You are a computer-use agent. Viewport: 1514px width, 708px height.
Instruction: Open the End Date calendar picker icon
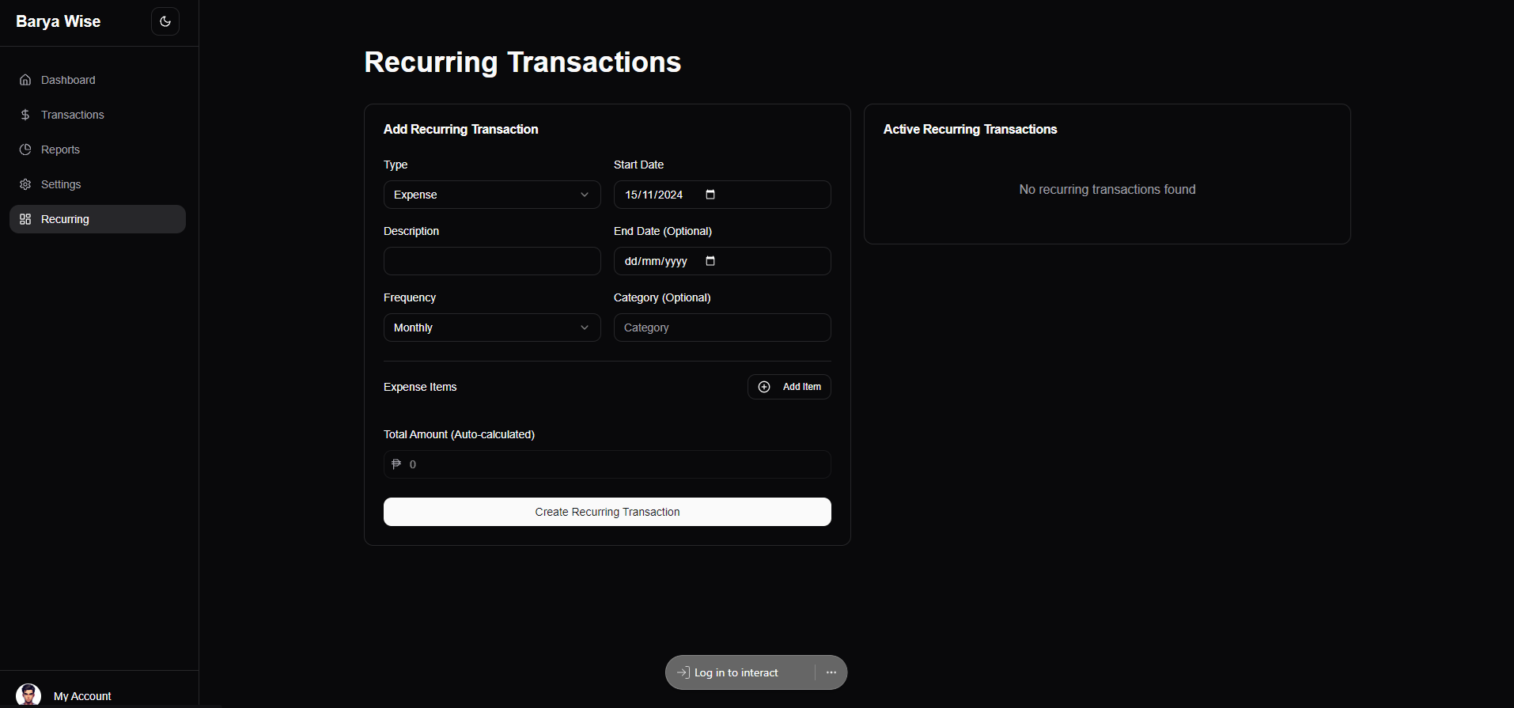coord(710,261)
